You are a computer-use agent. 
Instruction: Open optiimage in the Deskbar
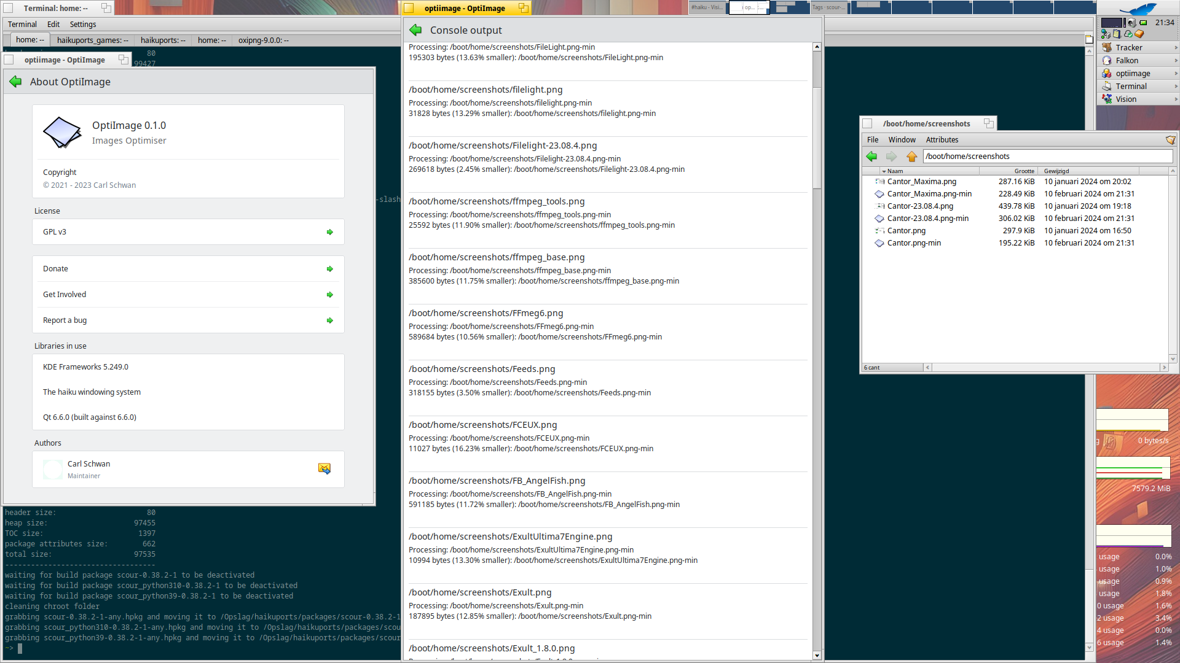(x=1138, y=73)
